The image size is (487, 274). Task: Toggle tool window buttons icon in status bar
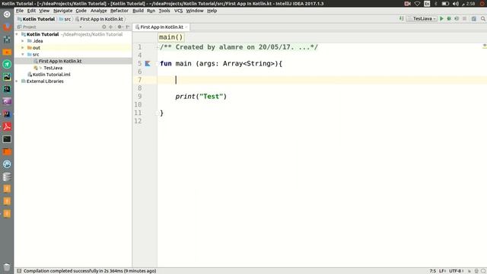19,271
